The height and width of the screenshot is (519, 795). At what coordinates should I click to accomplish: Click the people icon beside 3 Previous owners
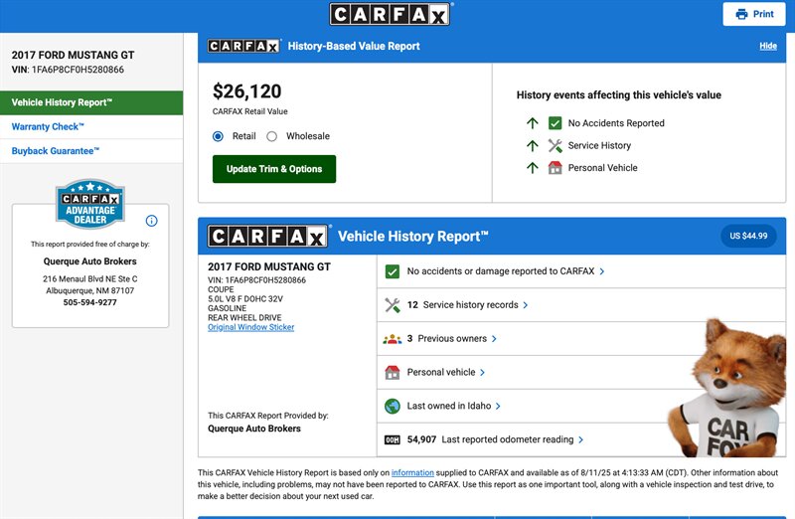392,339
